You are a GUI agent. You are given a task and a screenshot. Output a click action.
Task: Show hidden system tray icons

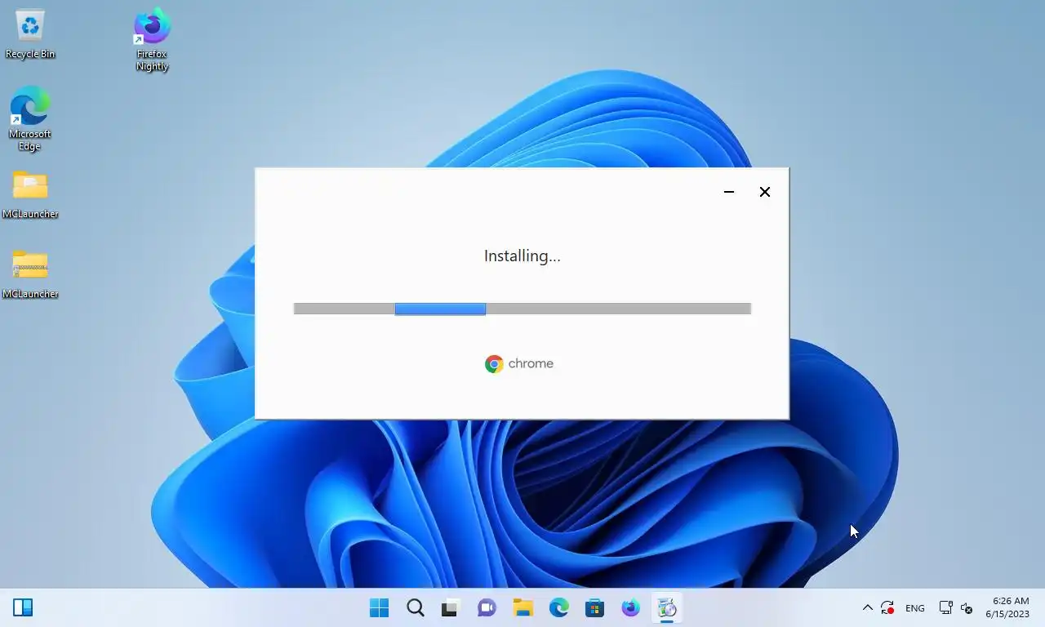tap(867, 607)
